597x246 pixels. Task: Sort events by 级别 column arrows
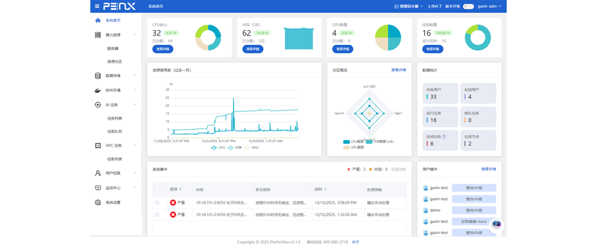tap(180, 189)
